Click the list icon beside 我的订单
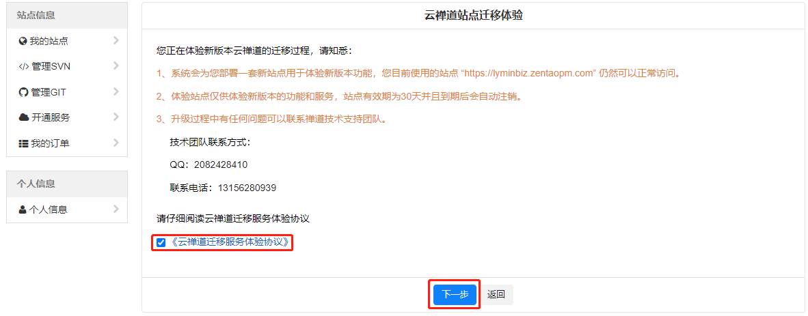This screenshot has height=316, width=808. (23, 143)
